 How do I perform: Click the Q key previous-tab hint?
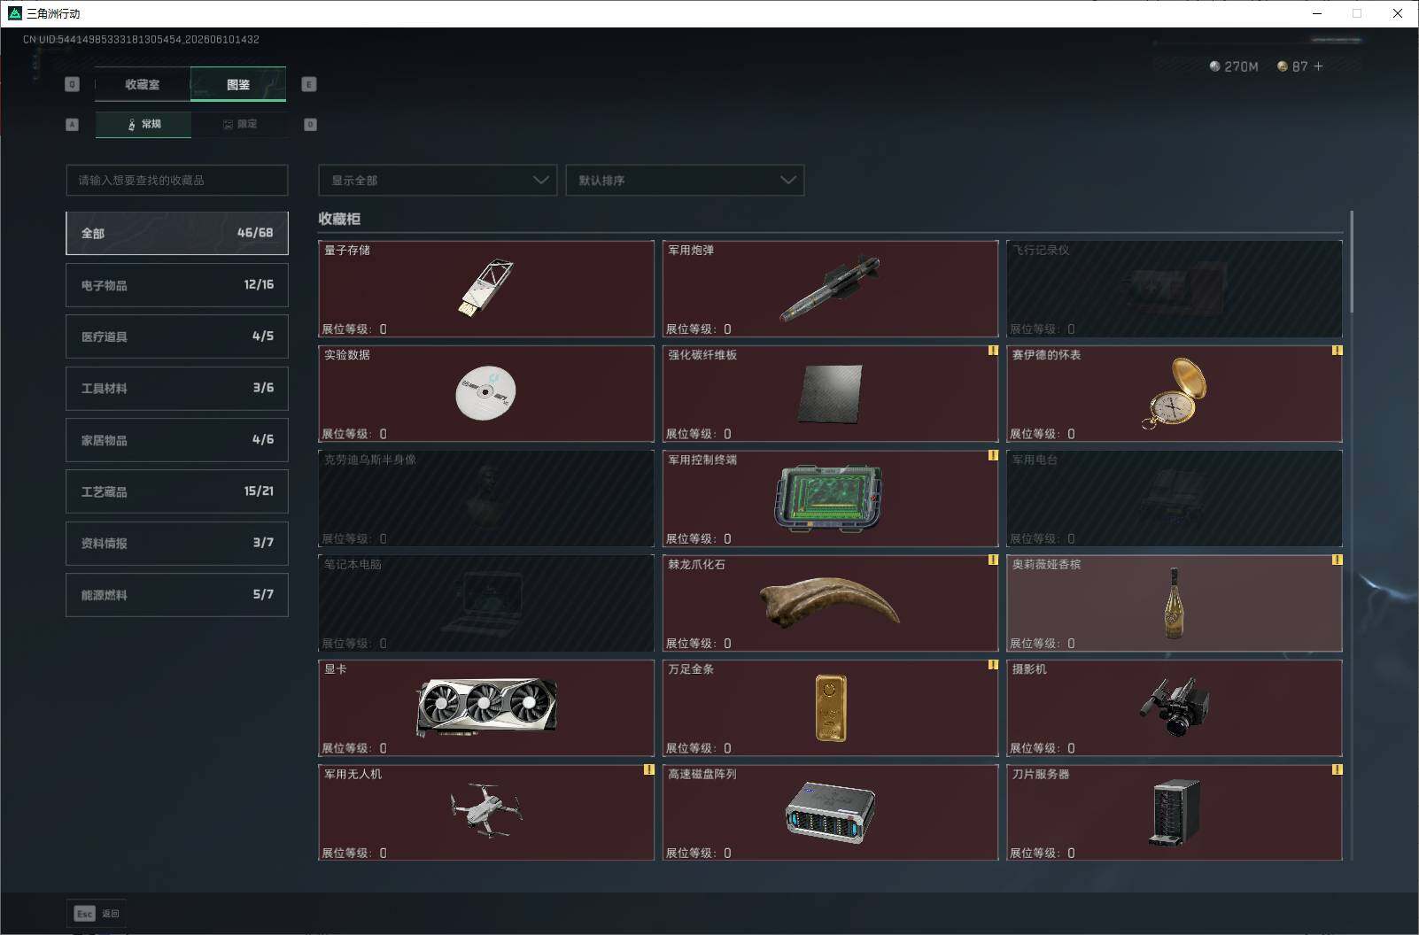point(73,84)
